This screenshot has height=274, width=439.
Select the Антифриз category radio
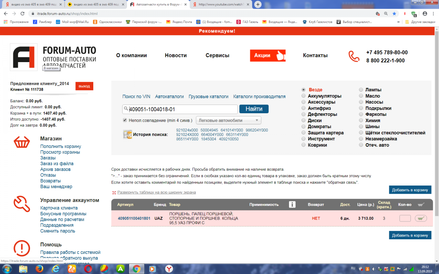coord(304,108)
